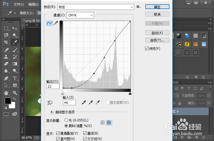
Task: Open the 通道(C) CMYK channel dropdown
Action: (x=80, y=15)
